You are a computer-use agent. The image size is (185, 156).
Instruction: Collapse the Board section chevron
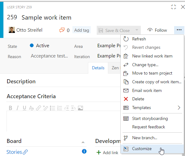pos(83,142)
